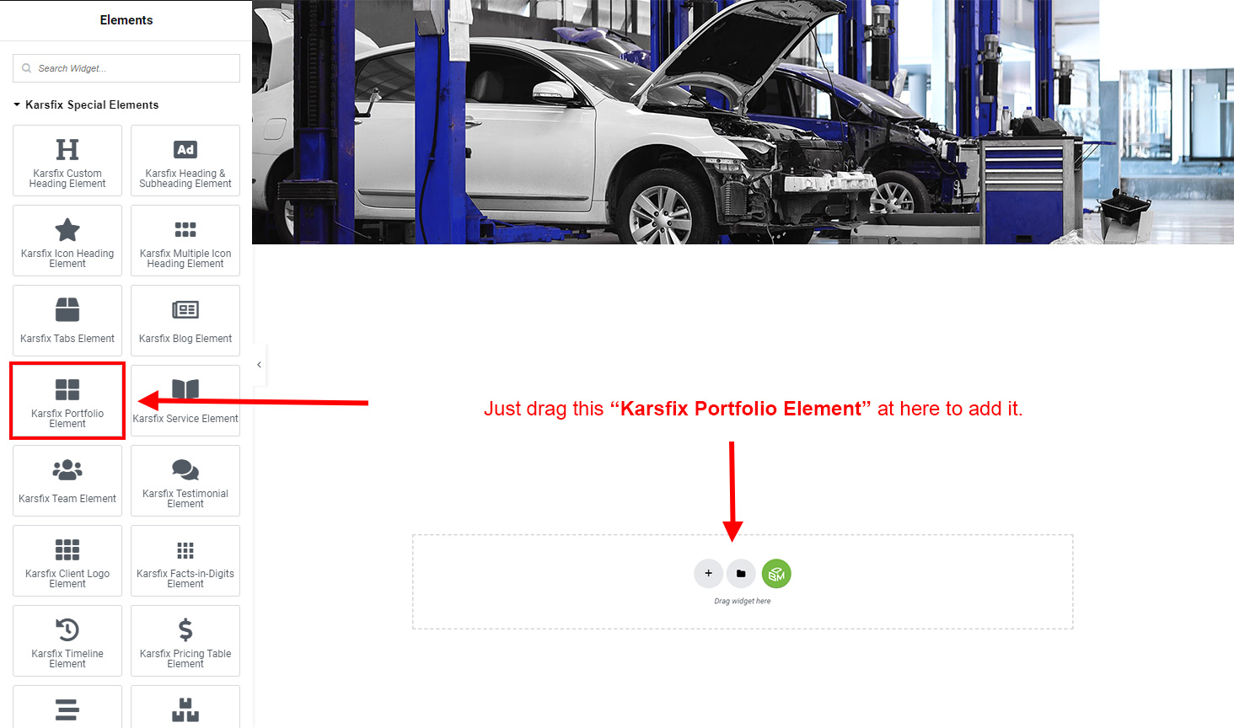This screenshot has width=1234, height=728.
Task: Select the Karsfix Custom Heading Element widget
Action: pyautogui.click(x=67, y=160)
